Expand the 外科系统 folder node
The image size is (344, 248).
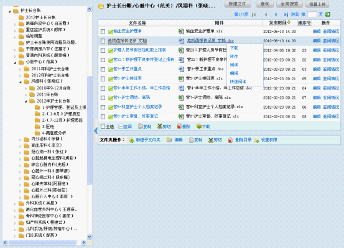coord(15,204)
